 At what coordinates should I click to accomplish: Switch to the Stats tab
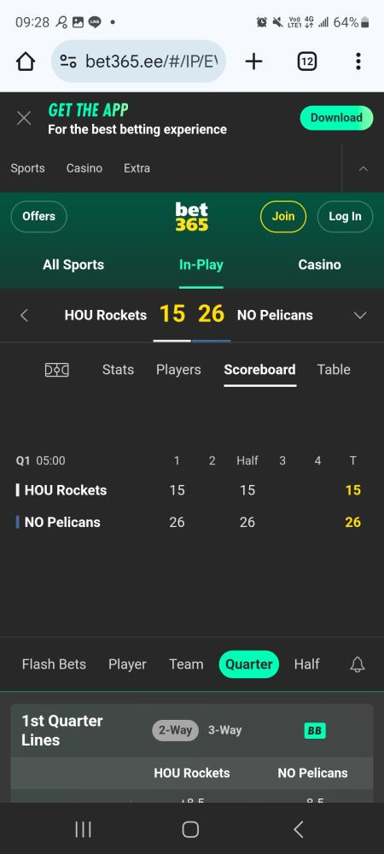[118, 370]
